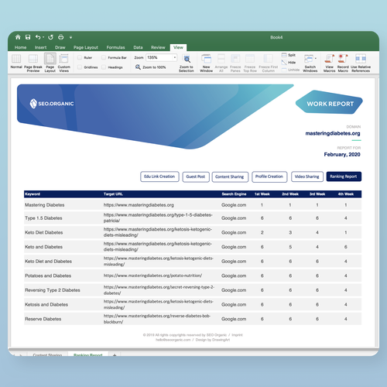Click the Content Sharing button in report
The image size is (387, 387).
tap(230, 177)
